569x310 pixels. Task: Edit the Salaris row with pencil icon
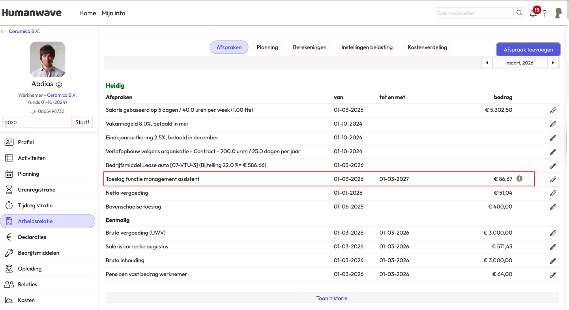(x=553, y=110)
